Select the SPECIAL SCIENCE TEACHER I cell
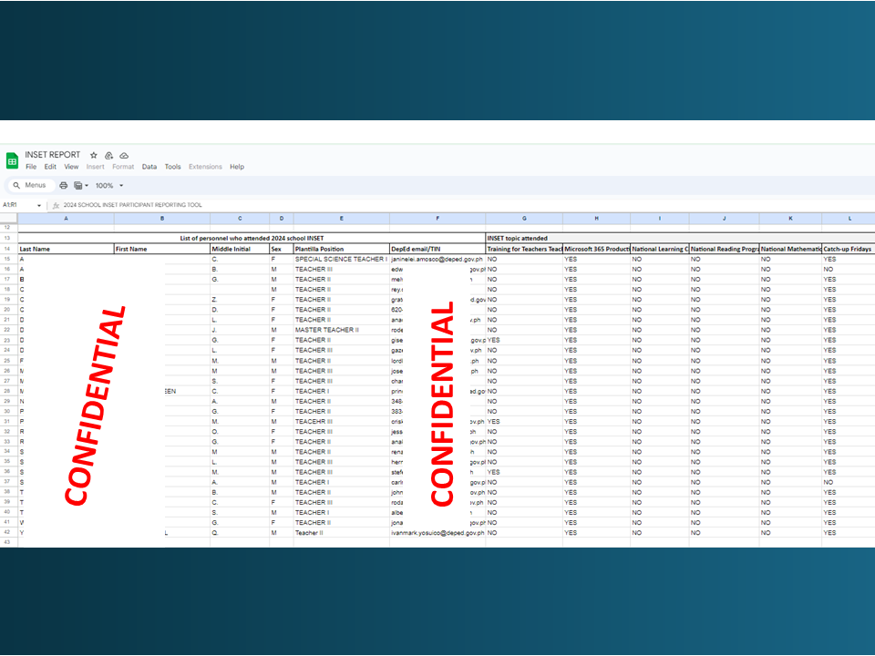The image size is (875, 656). [342, 260]
